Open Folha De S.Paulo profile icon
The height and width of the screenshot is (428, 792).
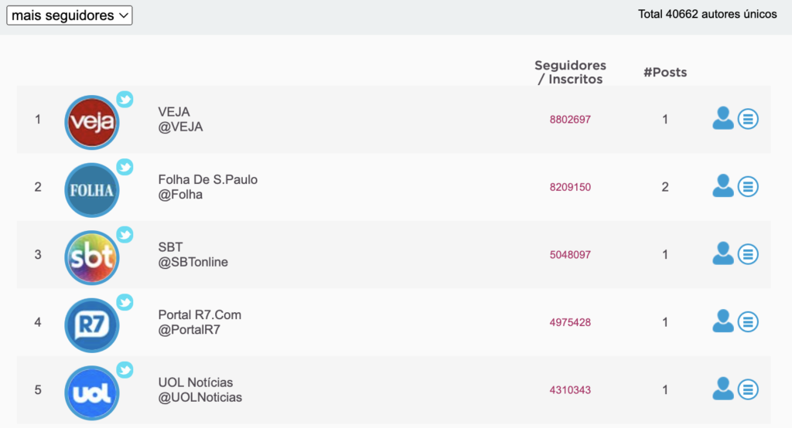723,186
